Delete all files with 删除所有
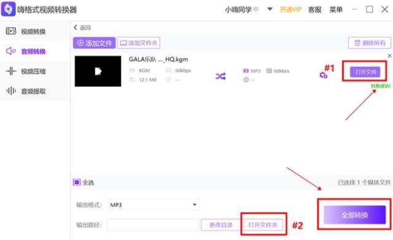The image size is (393, 240). [x=370, y=43]
